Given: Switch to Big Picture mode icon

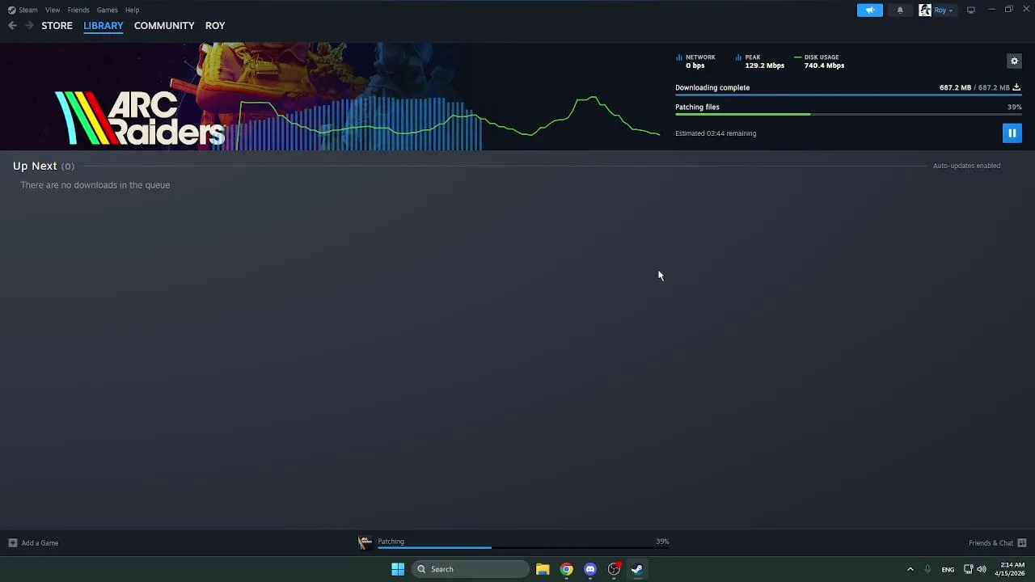Looking at the screenshot, I should pyautogui.click(x=971, y=10).
